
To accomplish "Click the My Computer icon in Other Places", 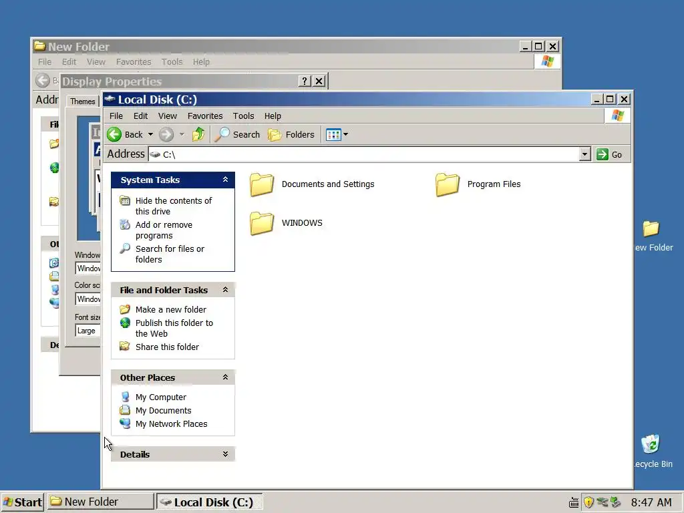I will pyautogui.click(x=125, y=397).
